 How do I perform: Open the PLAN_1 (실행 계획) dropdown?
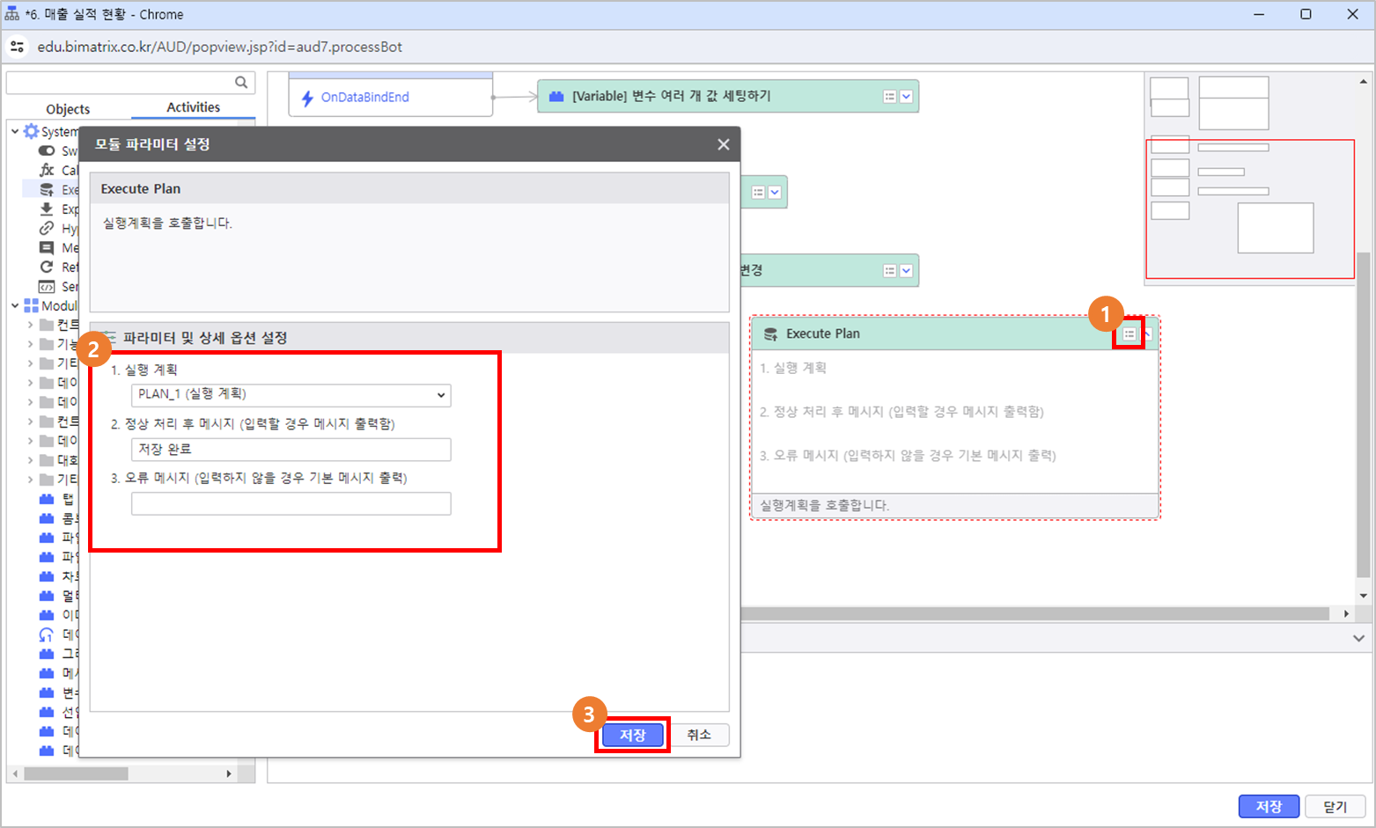pos(291,394)
